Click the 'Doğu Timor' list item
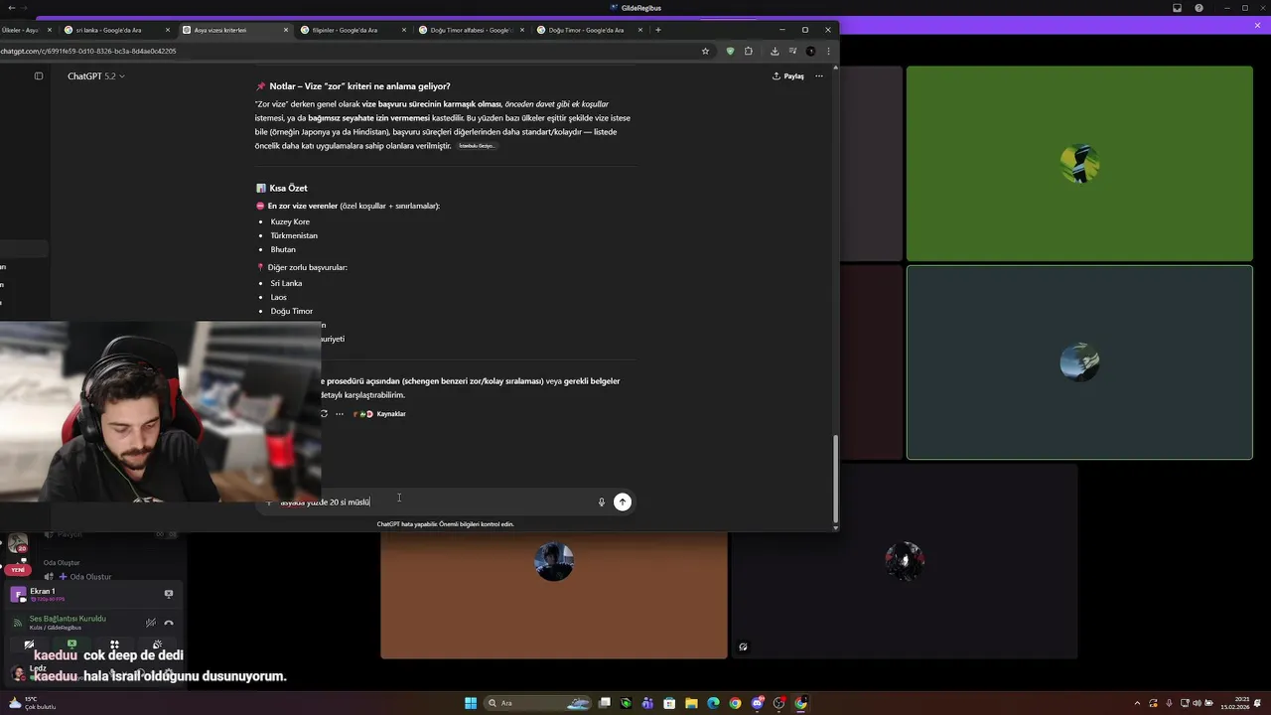 291,311
